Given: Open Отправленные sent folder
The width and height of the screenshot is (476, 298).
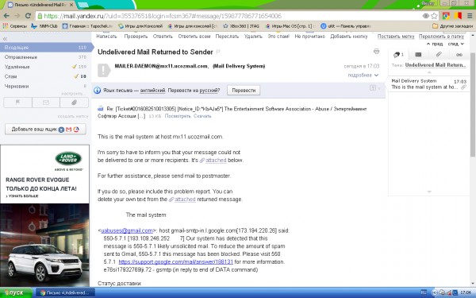Looking at the screenshot, I should click(45, 57).
